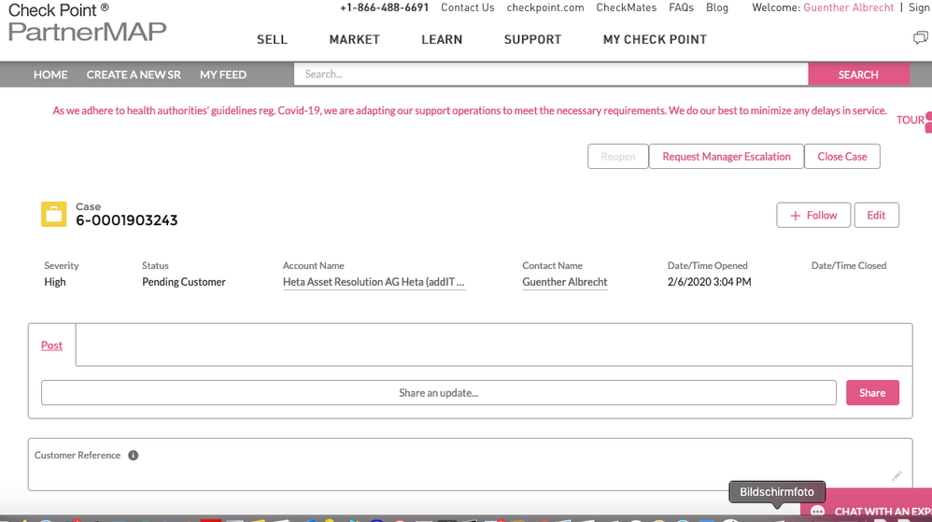
Task: Click the Customer Reference pencil edit icon
Action: pyautogui.click(x=897, y=475)
